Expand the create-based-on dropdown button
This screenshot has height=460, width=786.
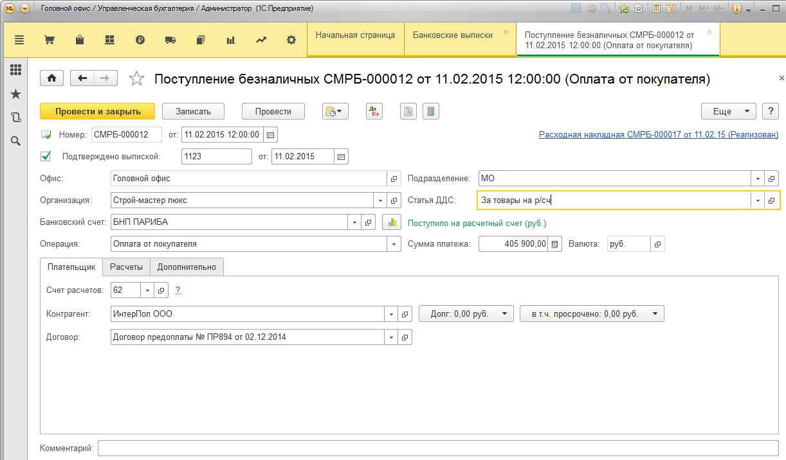[335, 111]
